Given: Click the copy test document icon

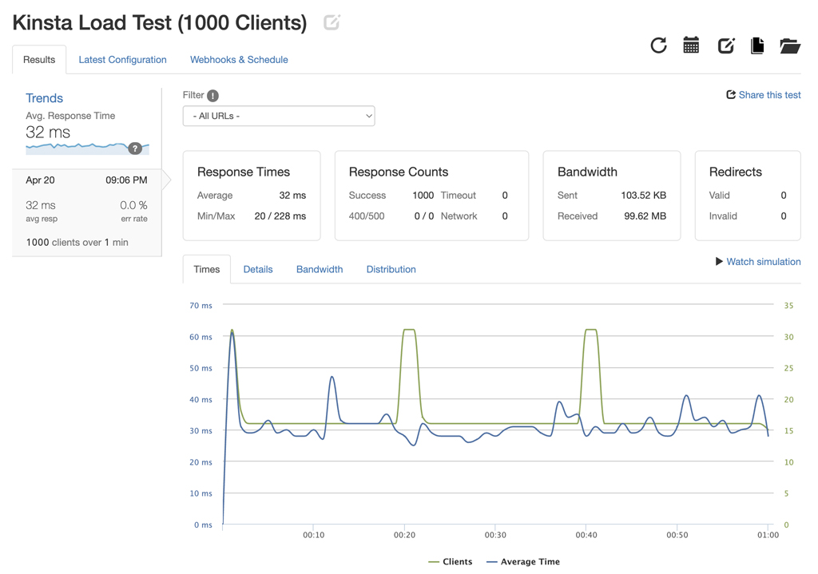Looking at the screenshot, I should (757, 46).
